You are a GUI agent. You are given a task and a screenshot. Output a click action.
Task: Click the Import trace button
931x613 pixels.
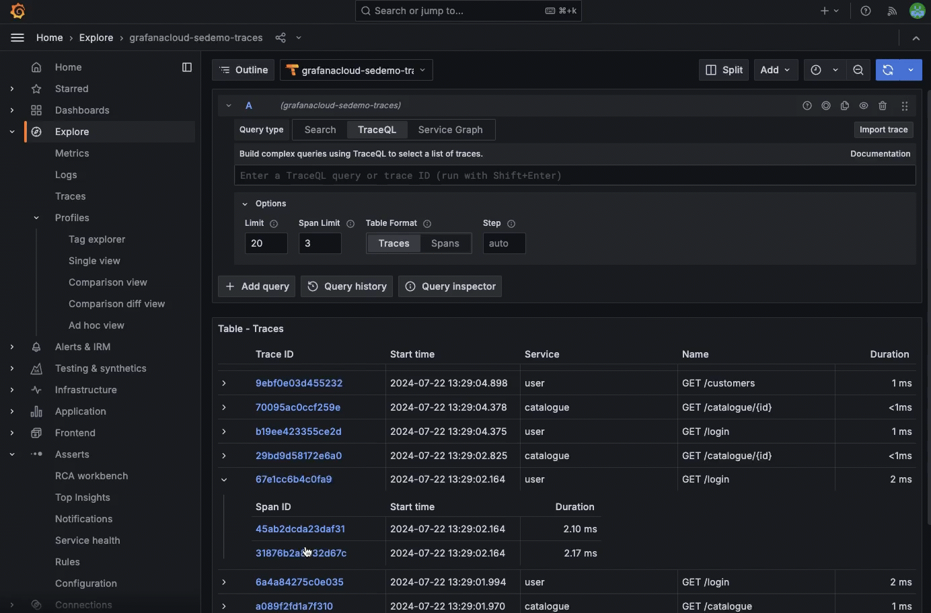883,130
